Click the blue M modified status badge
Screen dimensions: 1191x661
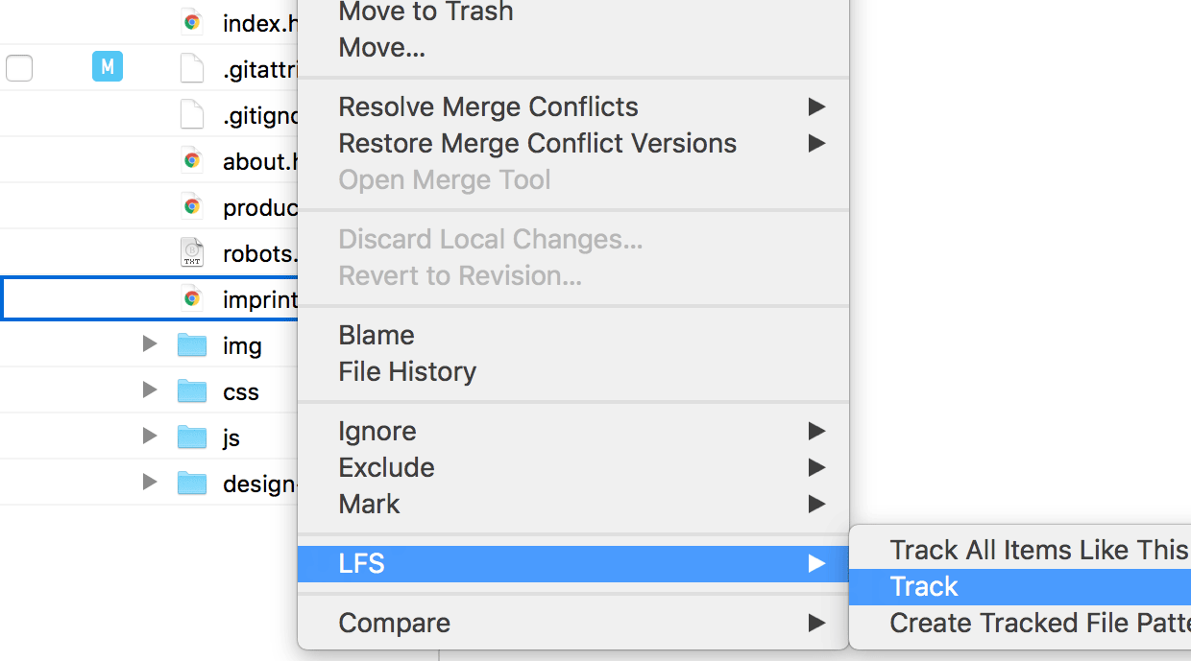tap(108, 67)
